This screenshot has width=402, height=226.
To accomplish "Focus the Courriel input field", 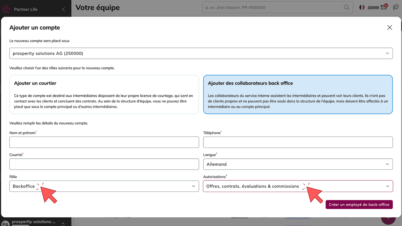I will click(x=104, y=164).
